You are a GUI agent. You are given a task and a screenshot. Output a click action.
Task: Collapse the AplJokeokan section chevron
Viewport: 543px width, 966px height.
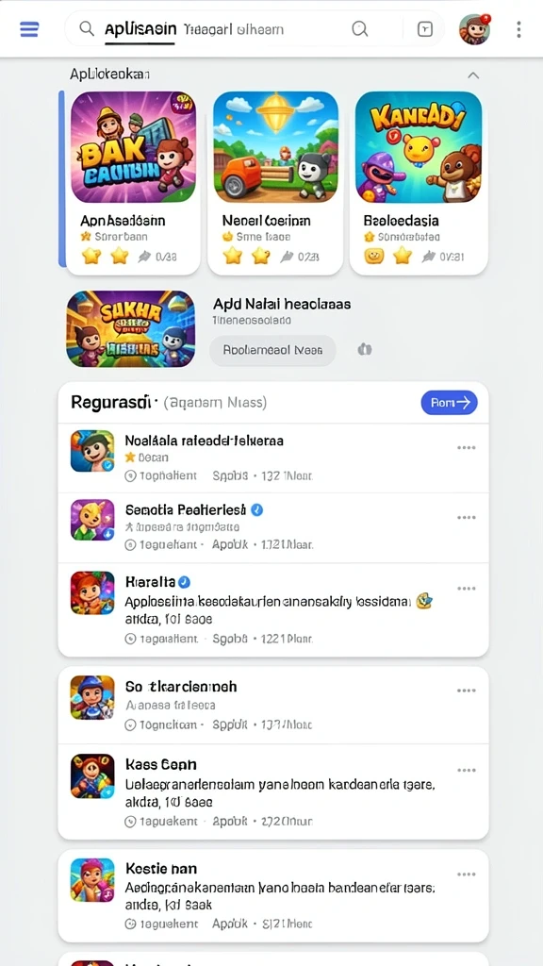tap(473, 75)
